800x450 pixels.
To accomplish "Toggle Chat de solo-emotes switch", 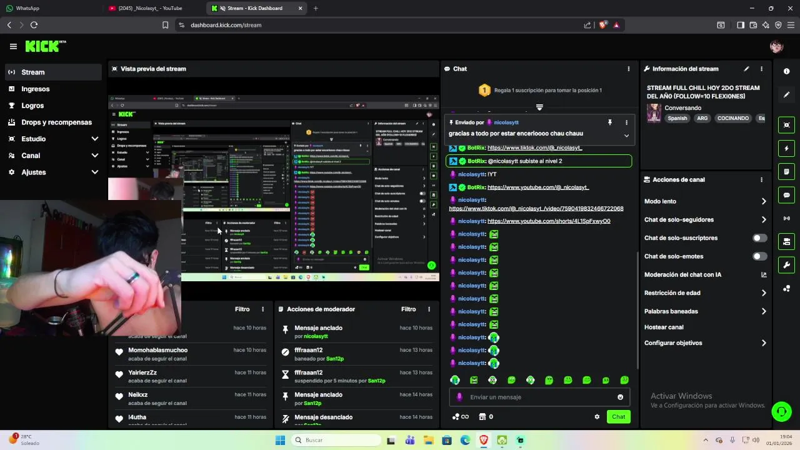I will 759,256.
